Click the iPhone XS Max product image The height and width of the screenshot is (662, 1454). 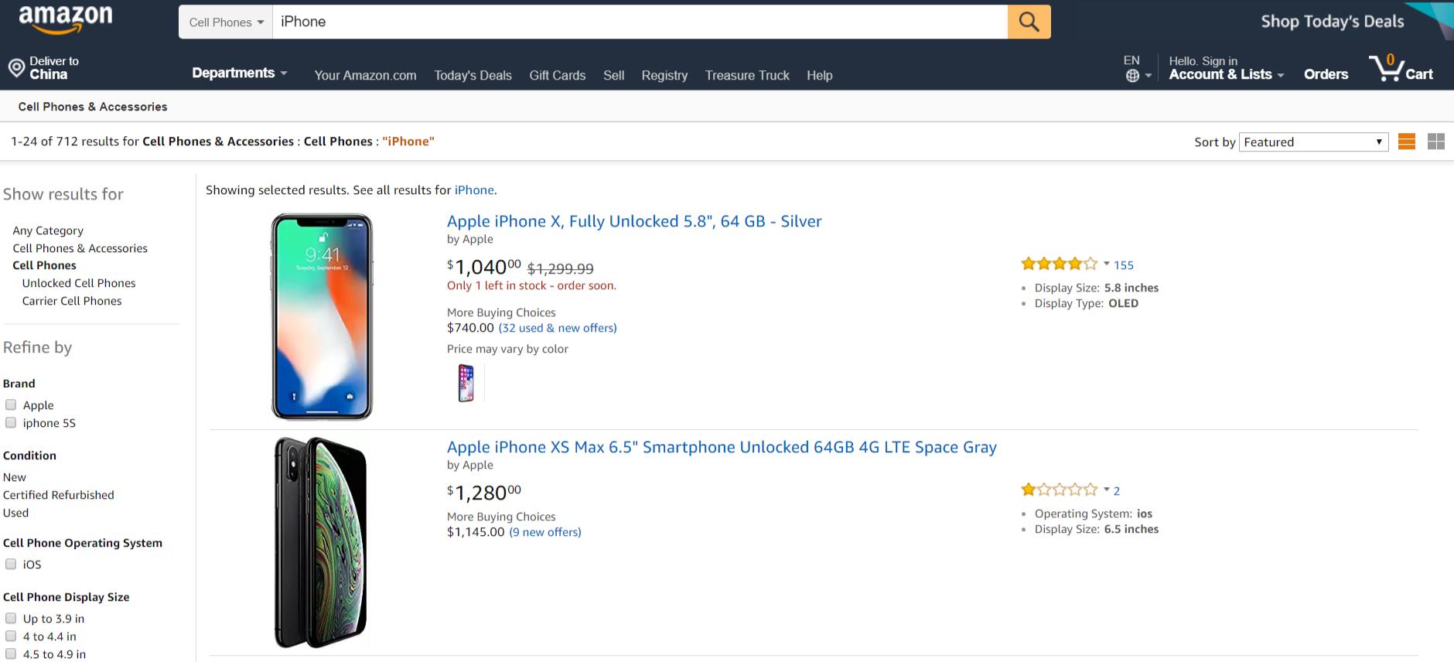pyautogui.click(x=322, y=541)
